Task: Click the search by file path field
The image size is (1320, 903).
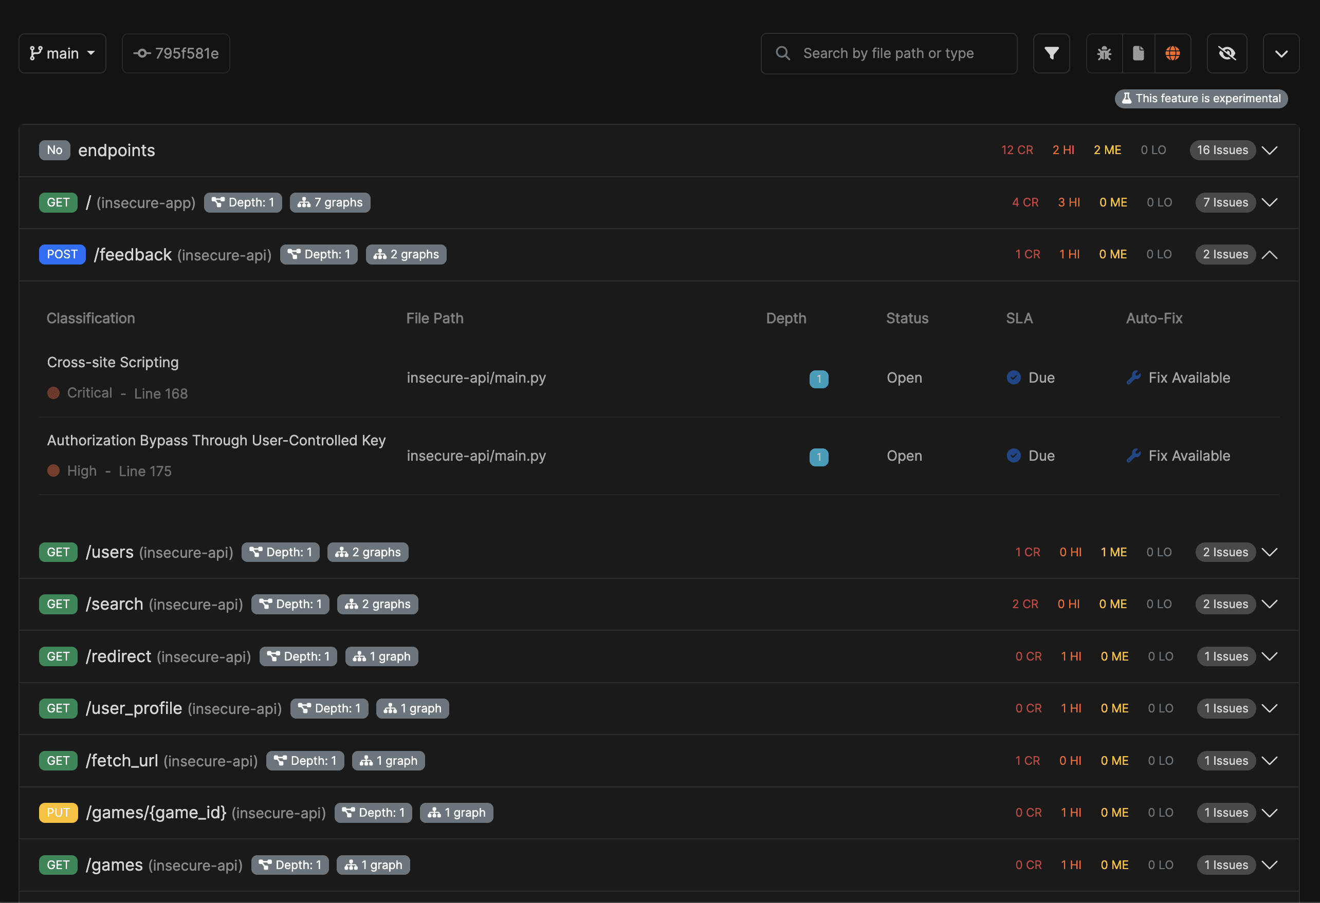Action: click(x=888, y=53)
